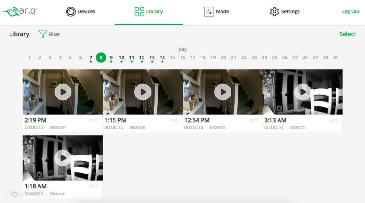Open options dots for 3:13 AM clip
The width and height of the screenshot is (365, 203).
(334, 120)
